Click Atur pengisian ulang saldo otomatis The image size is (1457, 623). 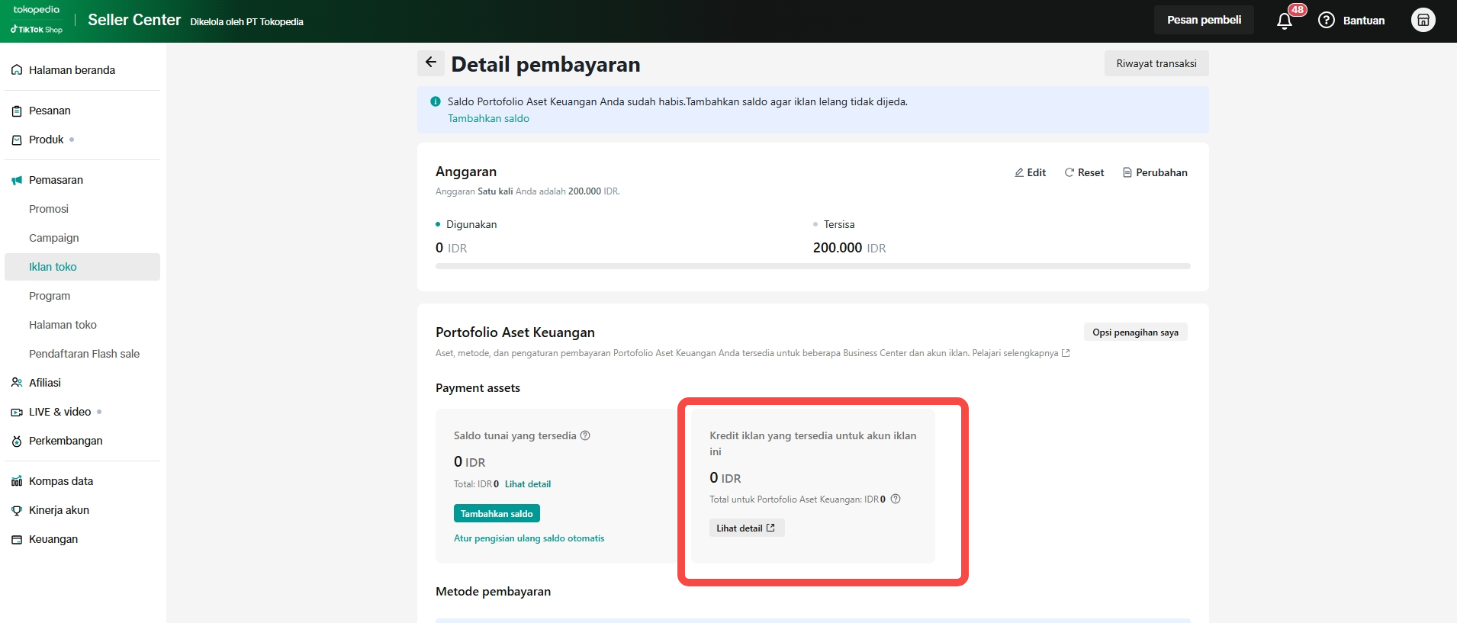[x=529, y=538]
